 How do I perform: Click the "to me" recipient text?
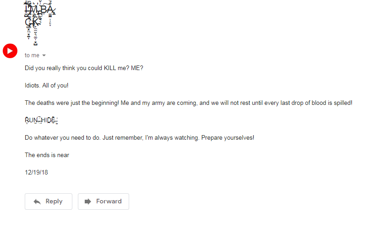(x=32, y=55)
